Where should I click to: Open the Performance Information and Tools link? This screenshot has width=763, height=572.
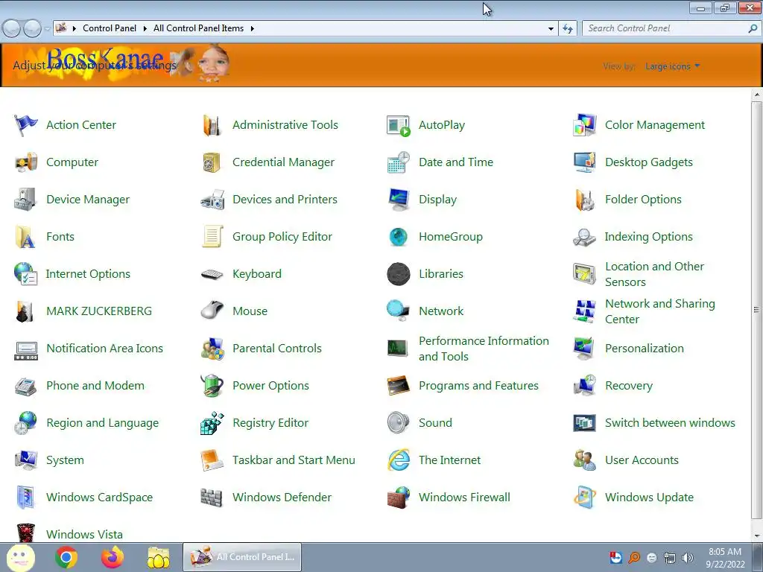[x=484, y=349]
